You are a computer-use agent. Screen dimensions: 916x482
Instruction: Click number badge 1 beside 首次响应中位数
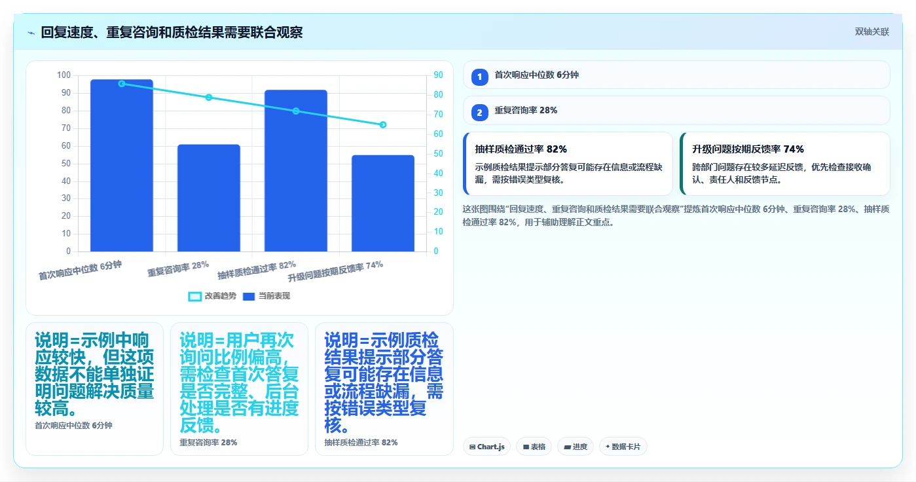[x=479, y=77]
